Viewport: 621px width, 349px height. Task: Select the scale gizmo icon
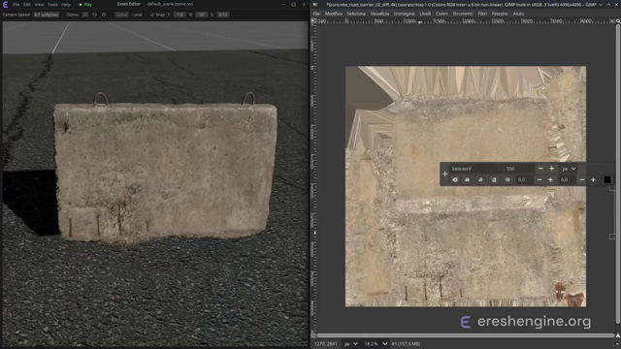104,15
